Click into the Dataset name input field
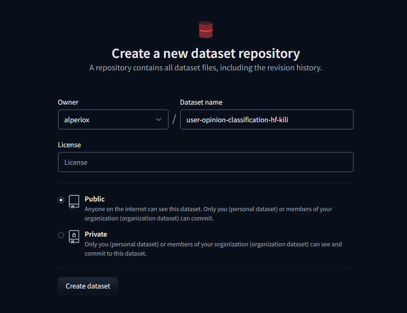 (266, 119)
